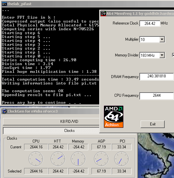Click the A64 MemFreq 1.1 title bar

click(x=137, y=14)
